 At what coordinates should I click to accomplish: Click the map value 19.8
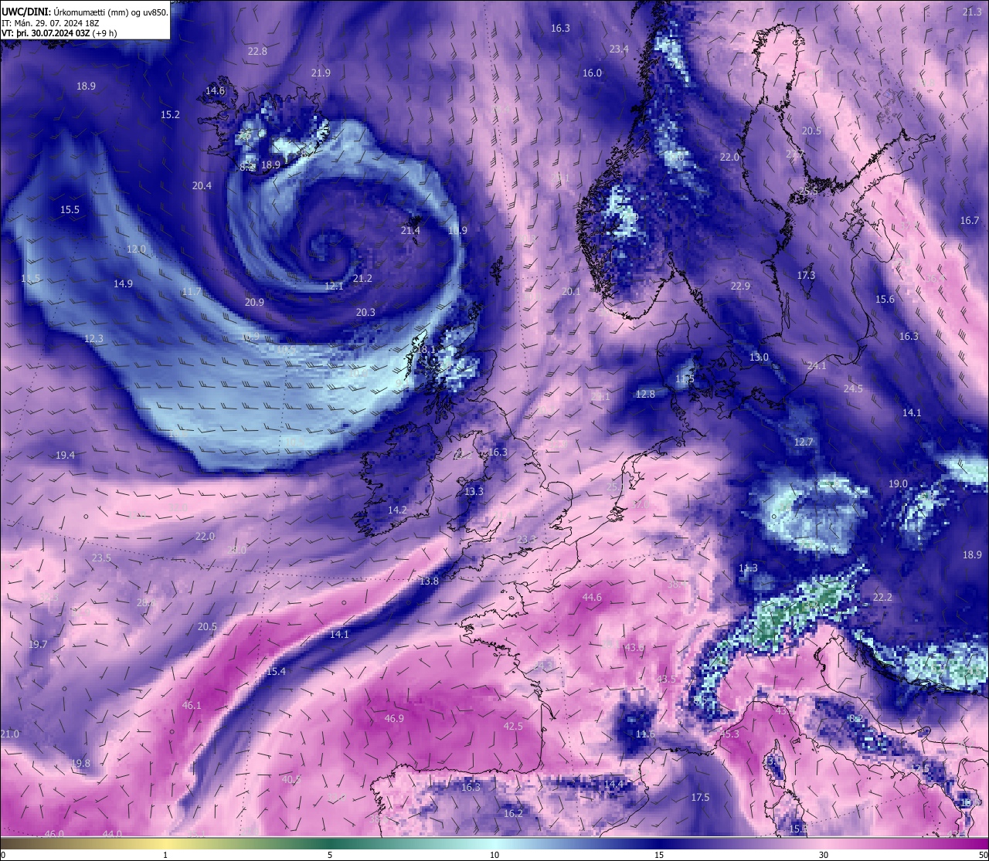(80, 764)
